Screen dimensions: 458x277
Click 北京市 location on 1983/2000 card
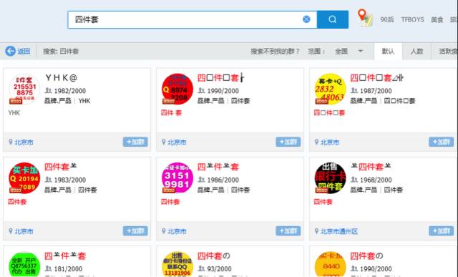coord(24,231)
